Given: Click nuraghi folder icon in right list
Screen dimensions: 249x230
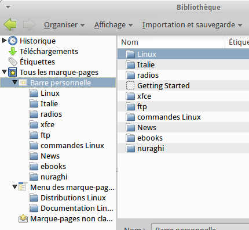Looking at the screenshot, I should tap(130, 148).
